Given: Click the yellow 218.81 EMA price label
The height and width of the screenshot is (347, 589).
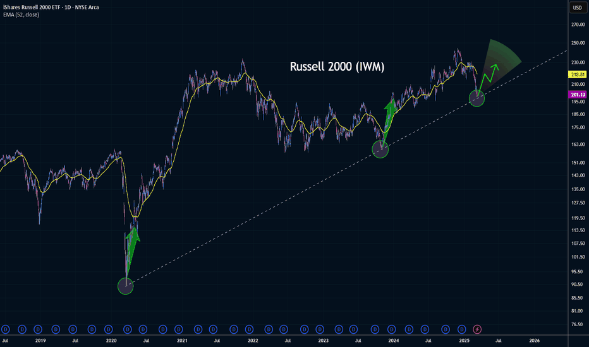Looking at the screenshot, I should (578, 74).
